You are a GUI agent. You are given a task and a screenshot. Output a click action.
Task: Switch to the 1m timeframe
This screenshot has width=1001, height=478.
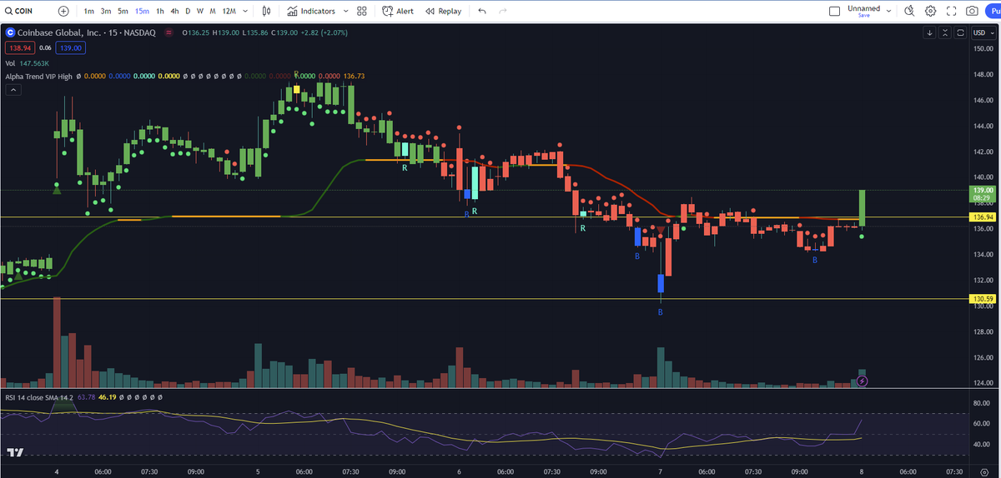coord(88,11)
